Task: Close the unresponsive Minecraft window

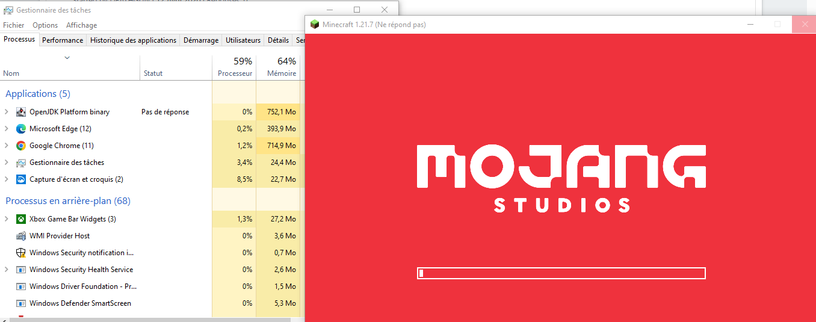Action: pos(805,25)
